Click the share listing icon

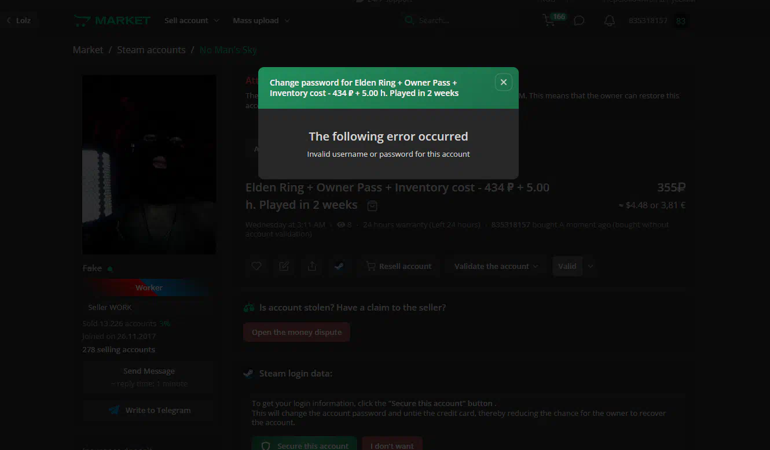pyautogui.click(x=312, y=266)
